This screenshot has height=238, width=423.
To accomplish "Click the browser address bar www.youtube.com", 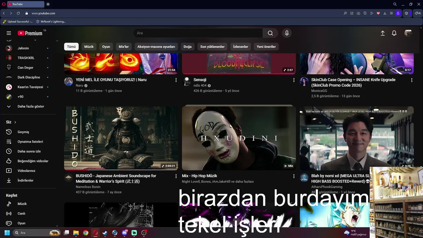I will tap(43, 13).
